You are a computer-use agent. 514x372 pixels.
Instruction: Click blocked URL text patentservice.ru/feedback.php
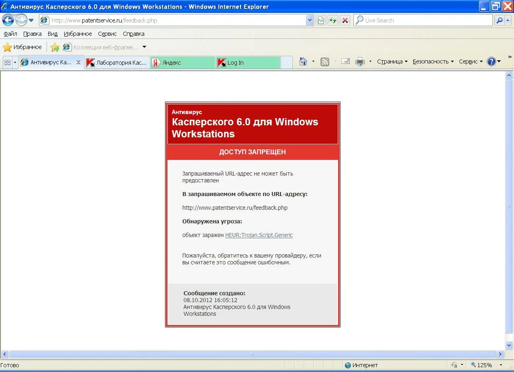235,208
